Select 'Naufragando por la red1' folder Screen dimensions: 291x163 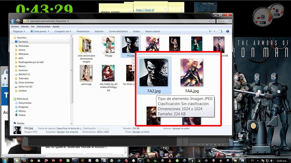point(31,62)
